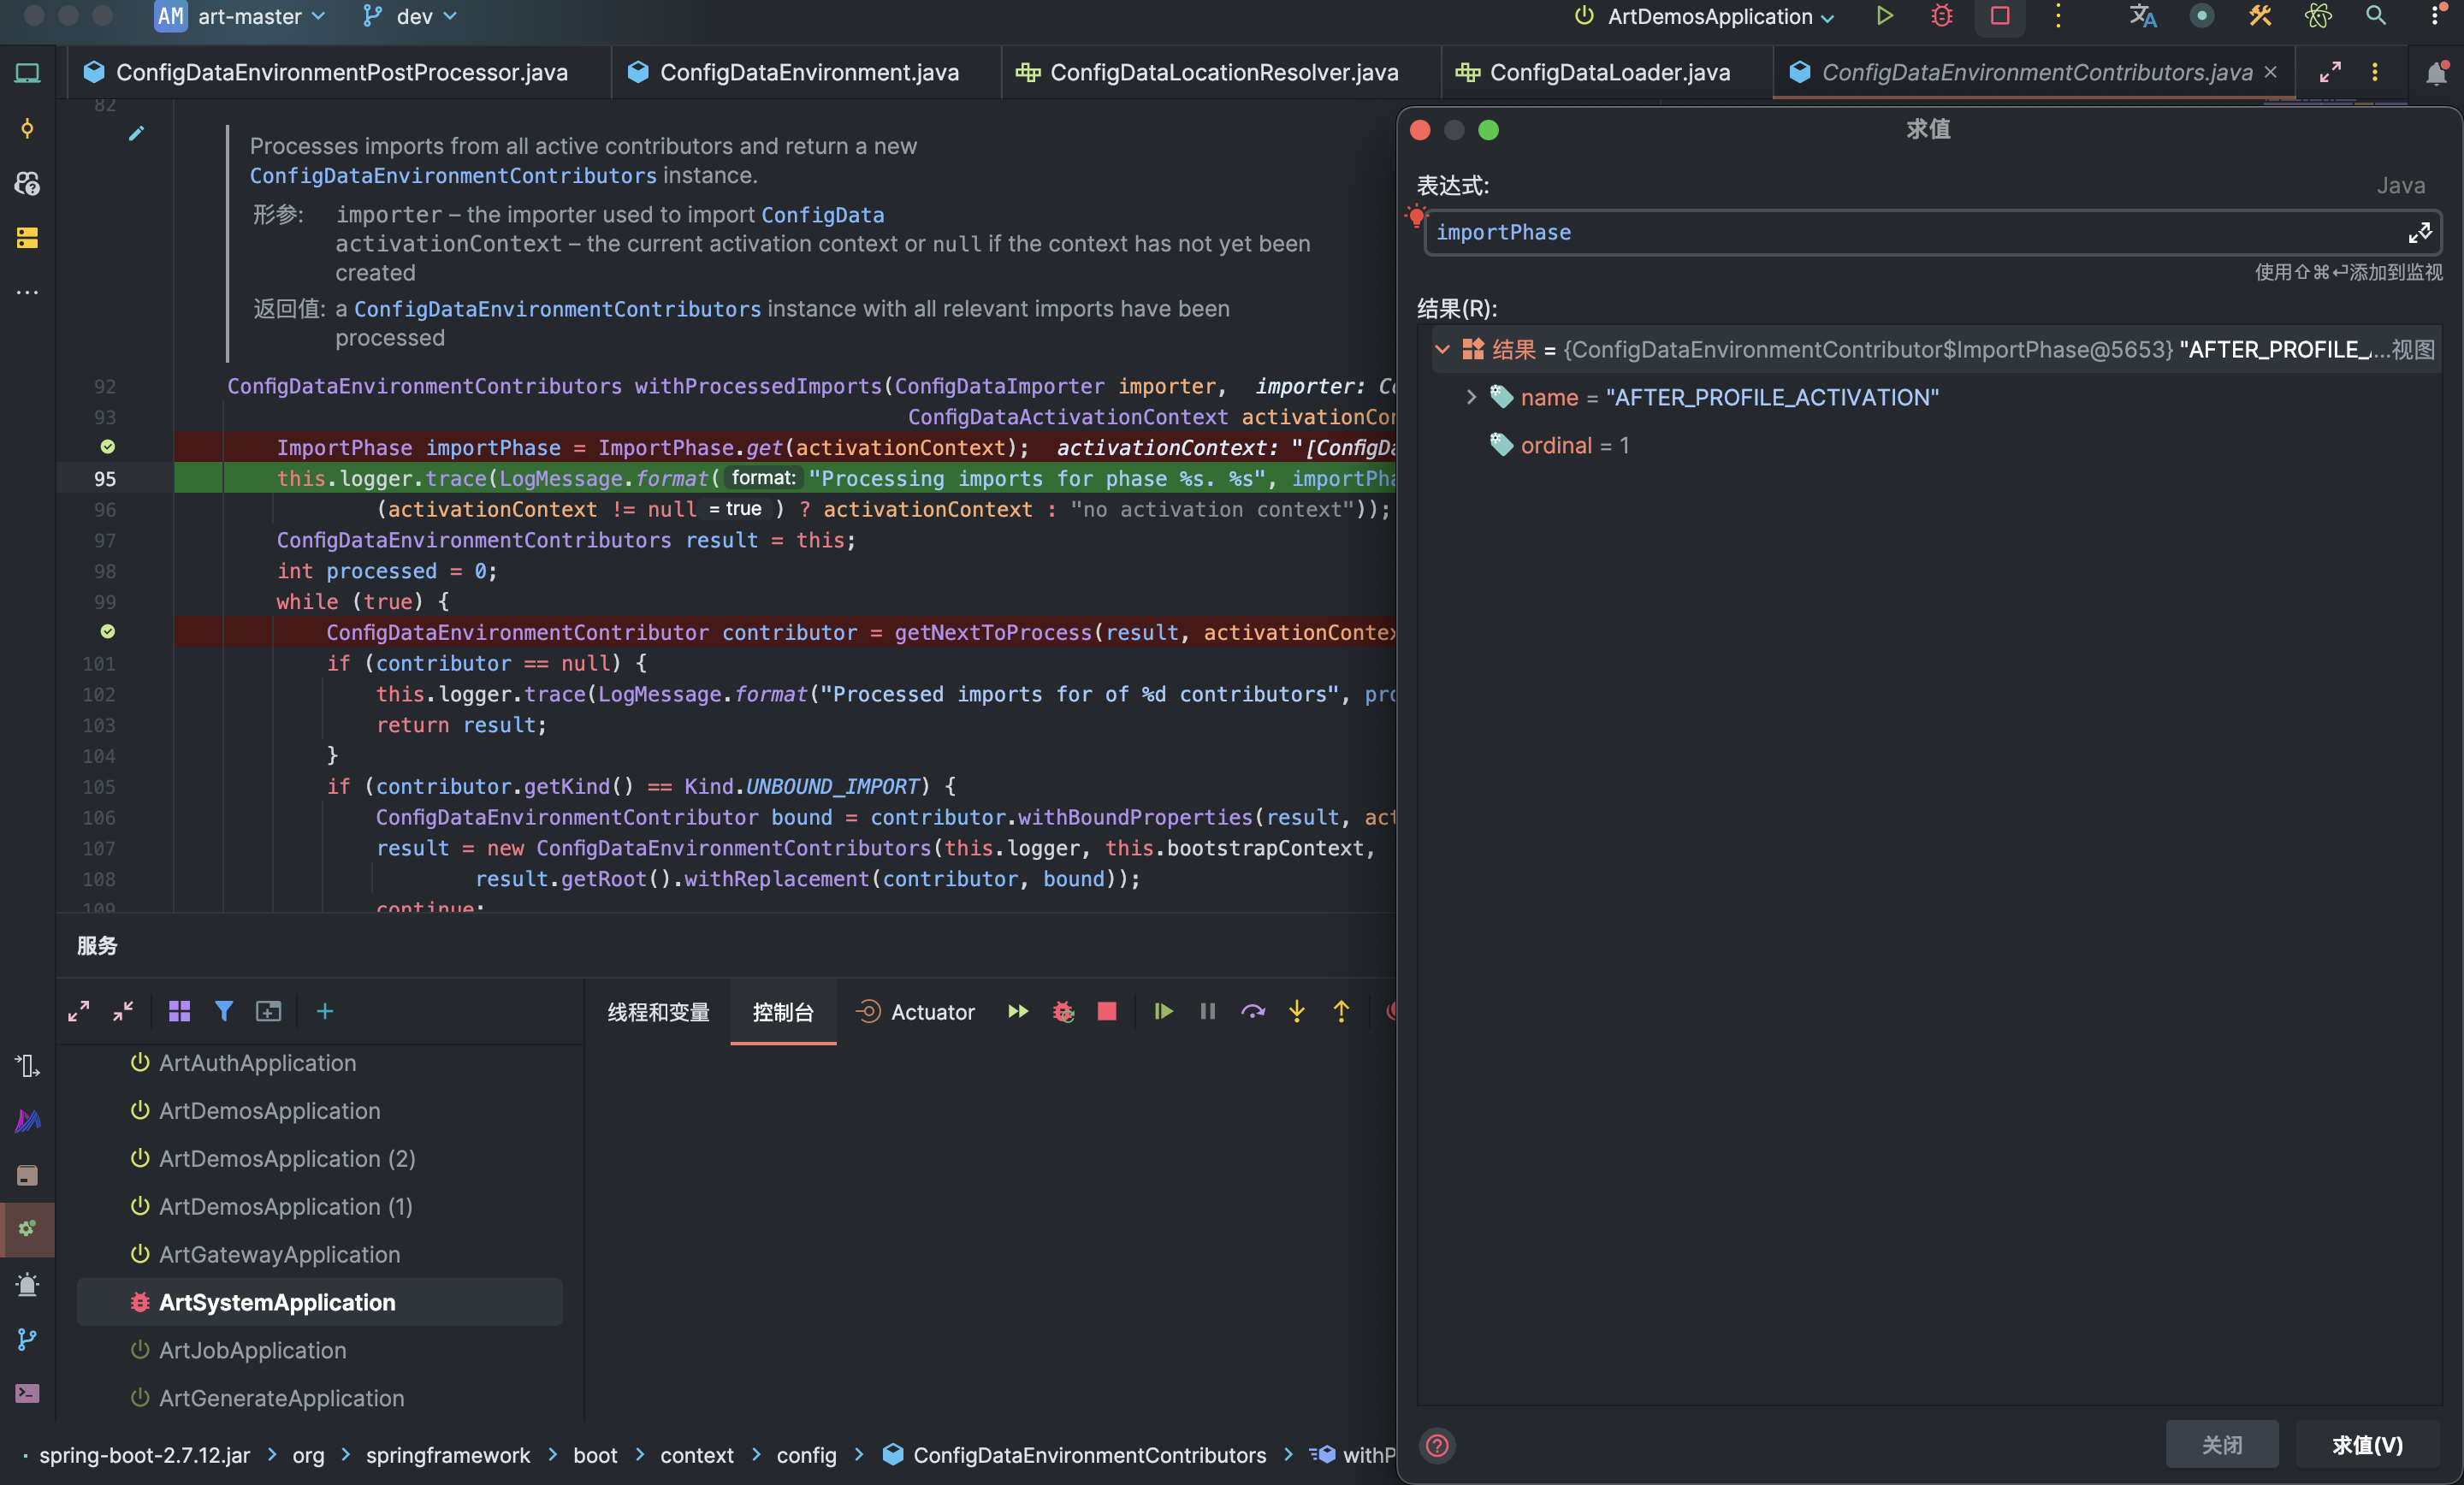The height and width of the screenshot is (1485, 2464).
Task: Click the Step Into debug arrow
Action: point(1297,1011)
